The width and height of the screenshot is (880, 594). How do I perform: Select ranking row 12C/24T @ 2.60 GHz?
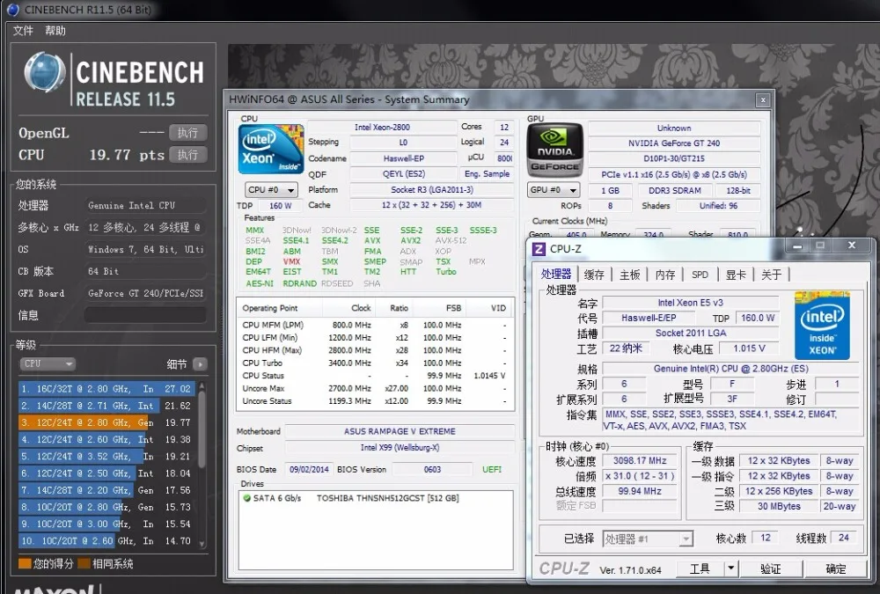click(x=106, y=439)
